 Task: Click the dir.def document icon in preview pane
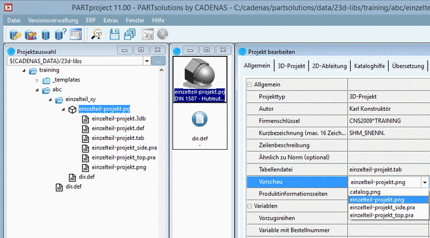point(200,119)
